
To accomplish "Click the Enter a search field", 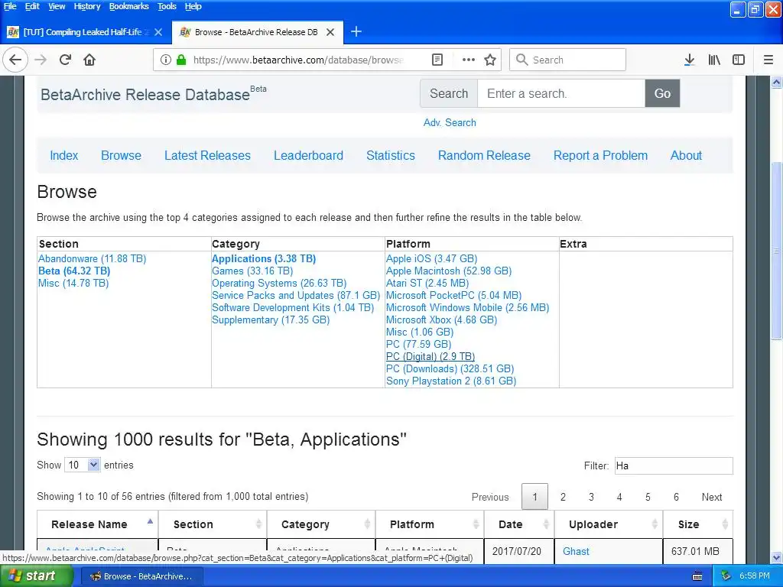I will 561,93.
